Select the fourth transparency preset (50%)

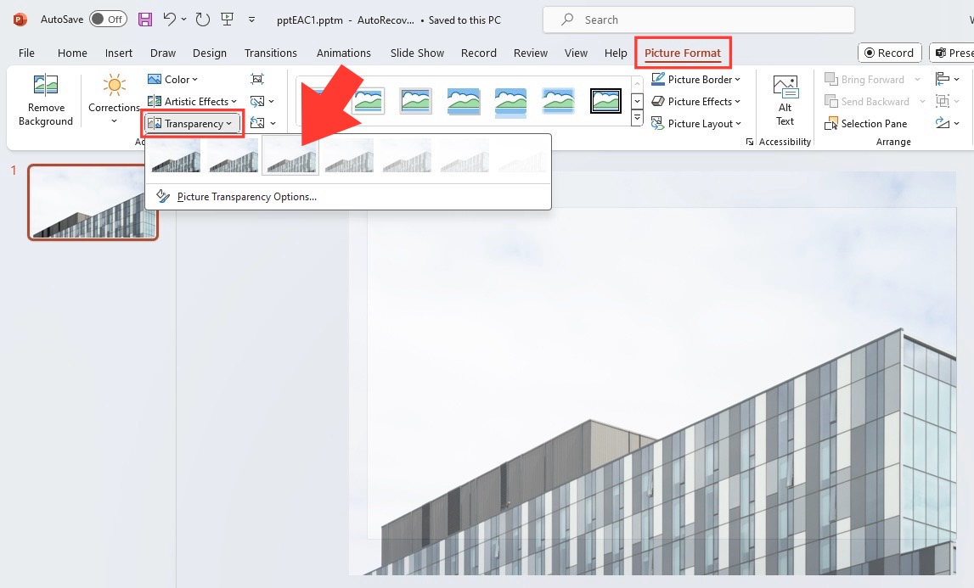click(349, 155)
